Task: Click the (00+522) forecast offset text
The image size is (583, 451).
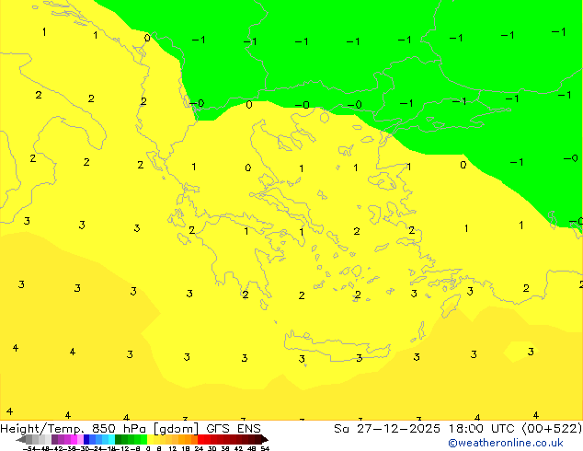Action: [x=552, y=429]
